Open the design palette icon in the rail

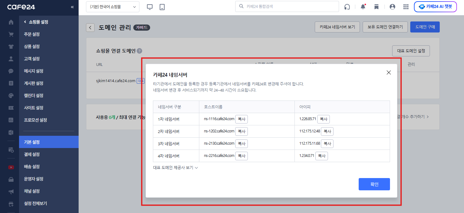[11, 96]
